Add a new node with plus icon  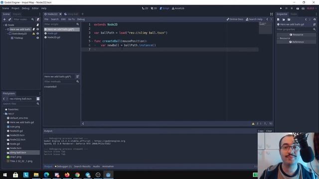coord(4,19)
